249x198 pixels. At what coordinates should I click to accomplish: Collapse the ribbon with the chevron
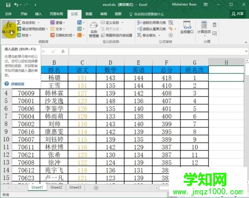point(246,42)
